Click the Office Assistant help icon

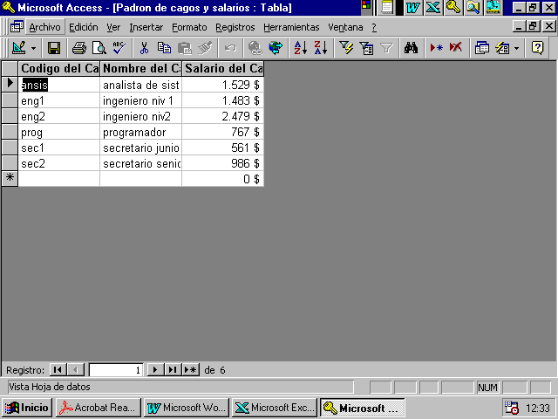pyautogui.click(x=537, y=48)
